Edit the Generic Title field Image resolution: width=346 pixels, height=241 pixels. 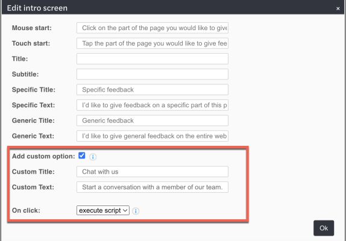coord(153,120)
